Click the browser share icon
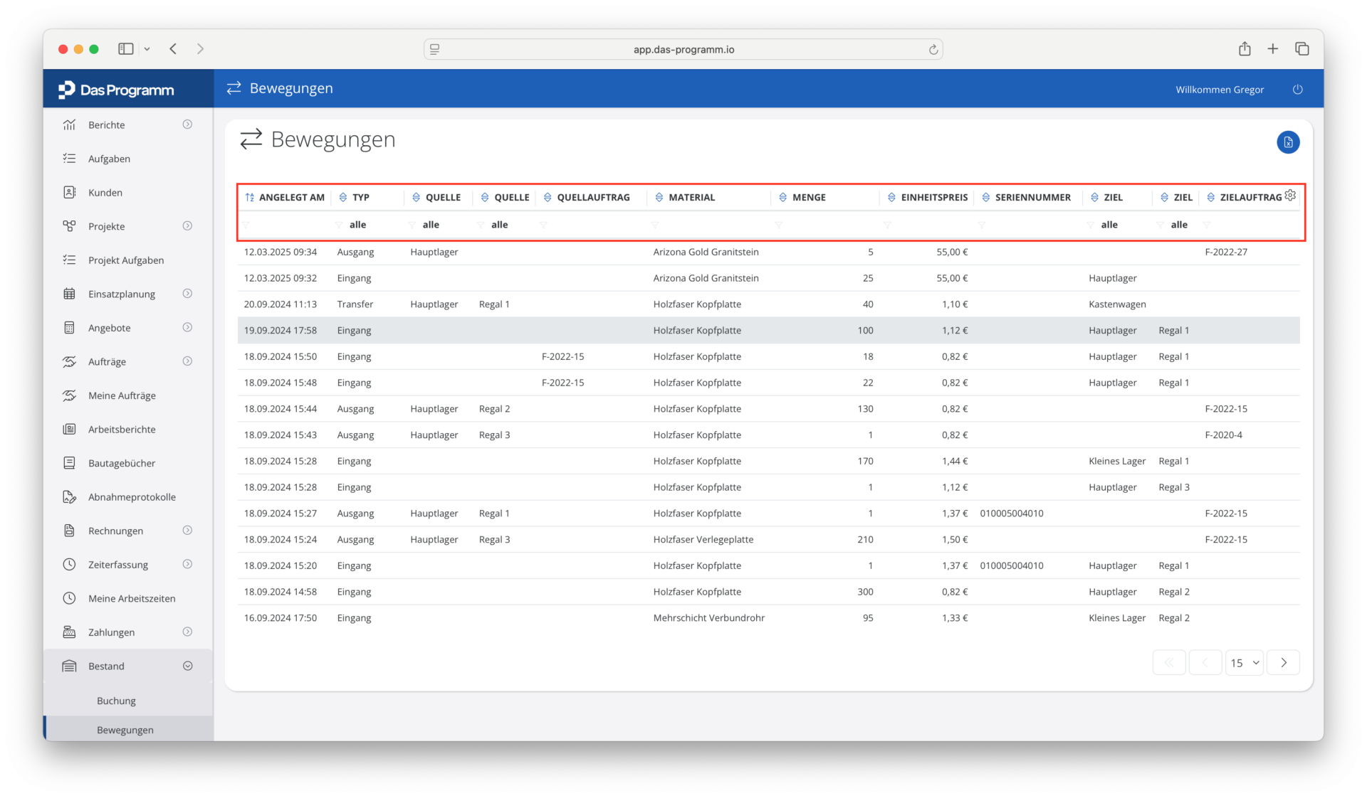 (x=1245, y=49)
